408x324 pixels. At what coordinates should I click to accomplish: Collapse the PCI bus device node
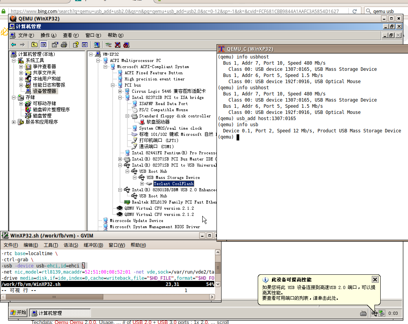pyautogui.click(x=112, y=85)
